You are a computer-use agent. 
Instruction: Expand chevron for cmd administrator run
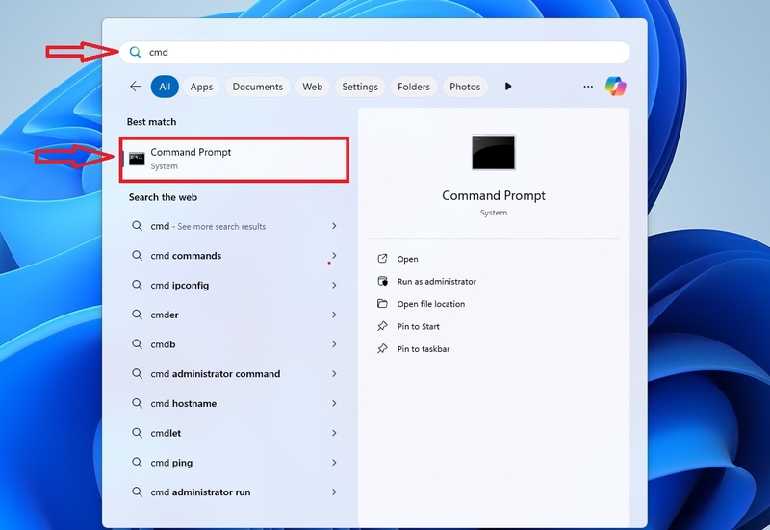(334, 492)
